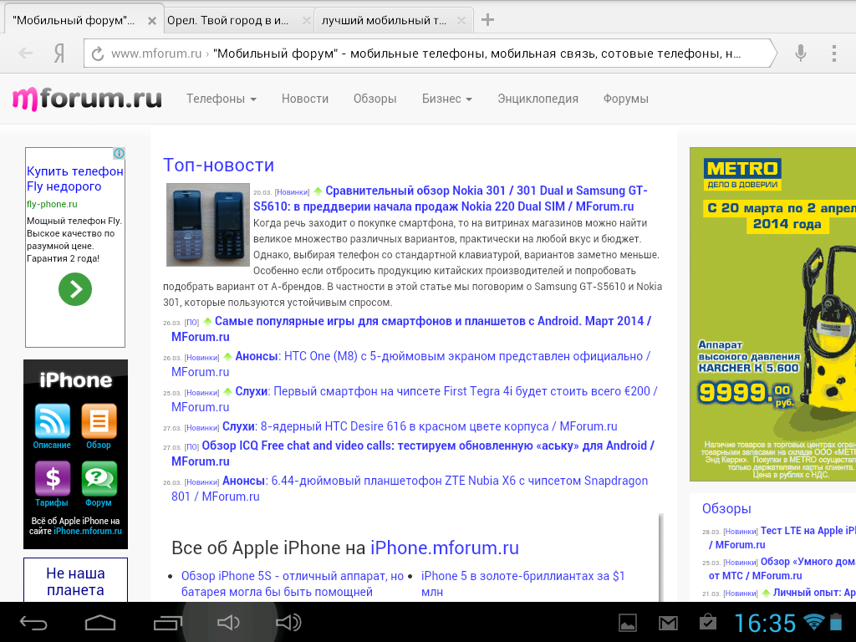Image resolution: width=856 pixels, height=642 pixels.
Task: Open "Тест LTE на Apple" review link
Action: coord(782,538)
